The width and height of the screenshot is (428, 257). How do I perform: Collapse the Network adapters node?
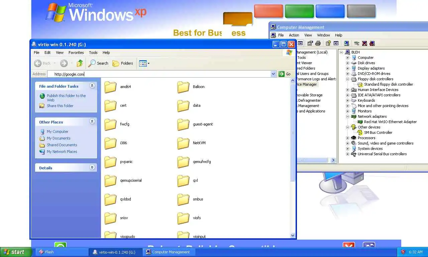pos(347,116)
